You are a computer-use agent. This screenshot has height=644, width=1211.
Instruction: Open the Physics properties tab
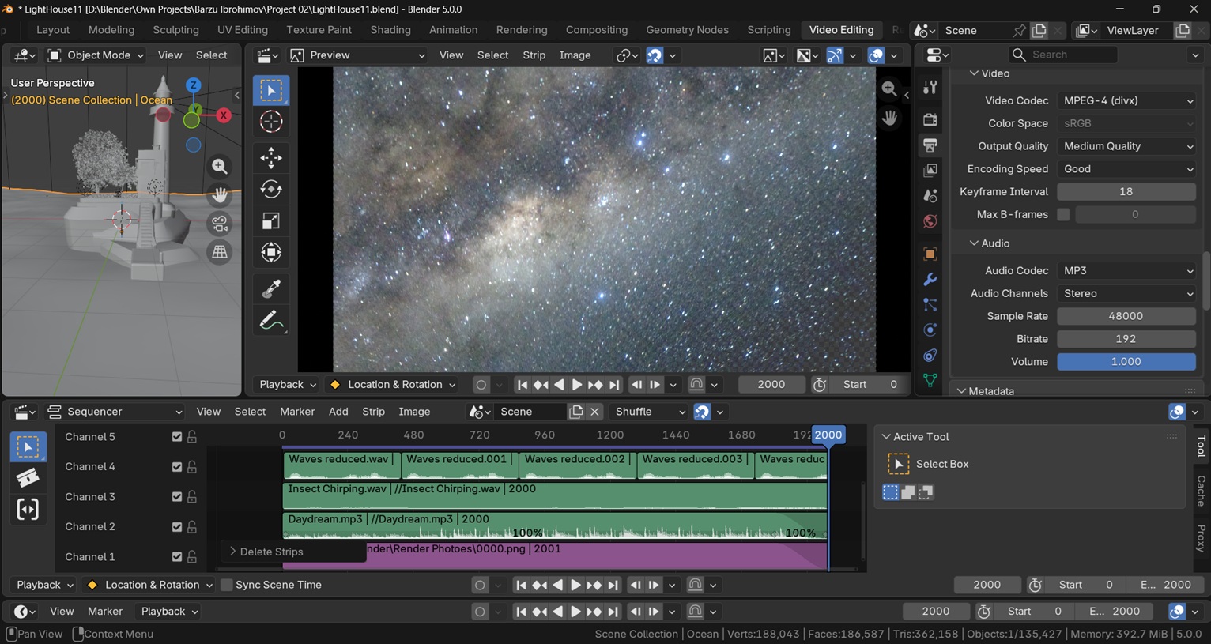(x=930, y=330)
